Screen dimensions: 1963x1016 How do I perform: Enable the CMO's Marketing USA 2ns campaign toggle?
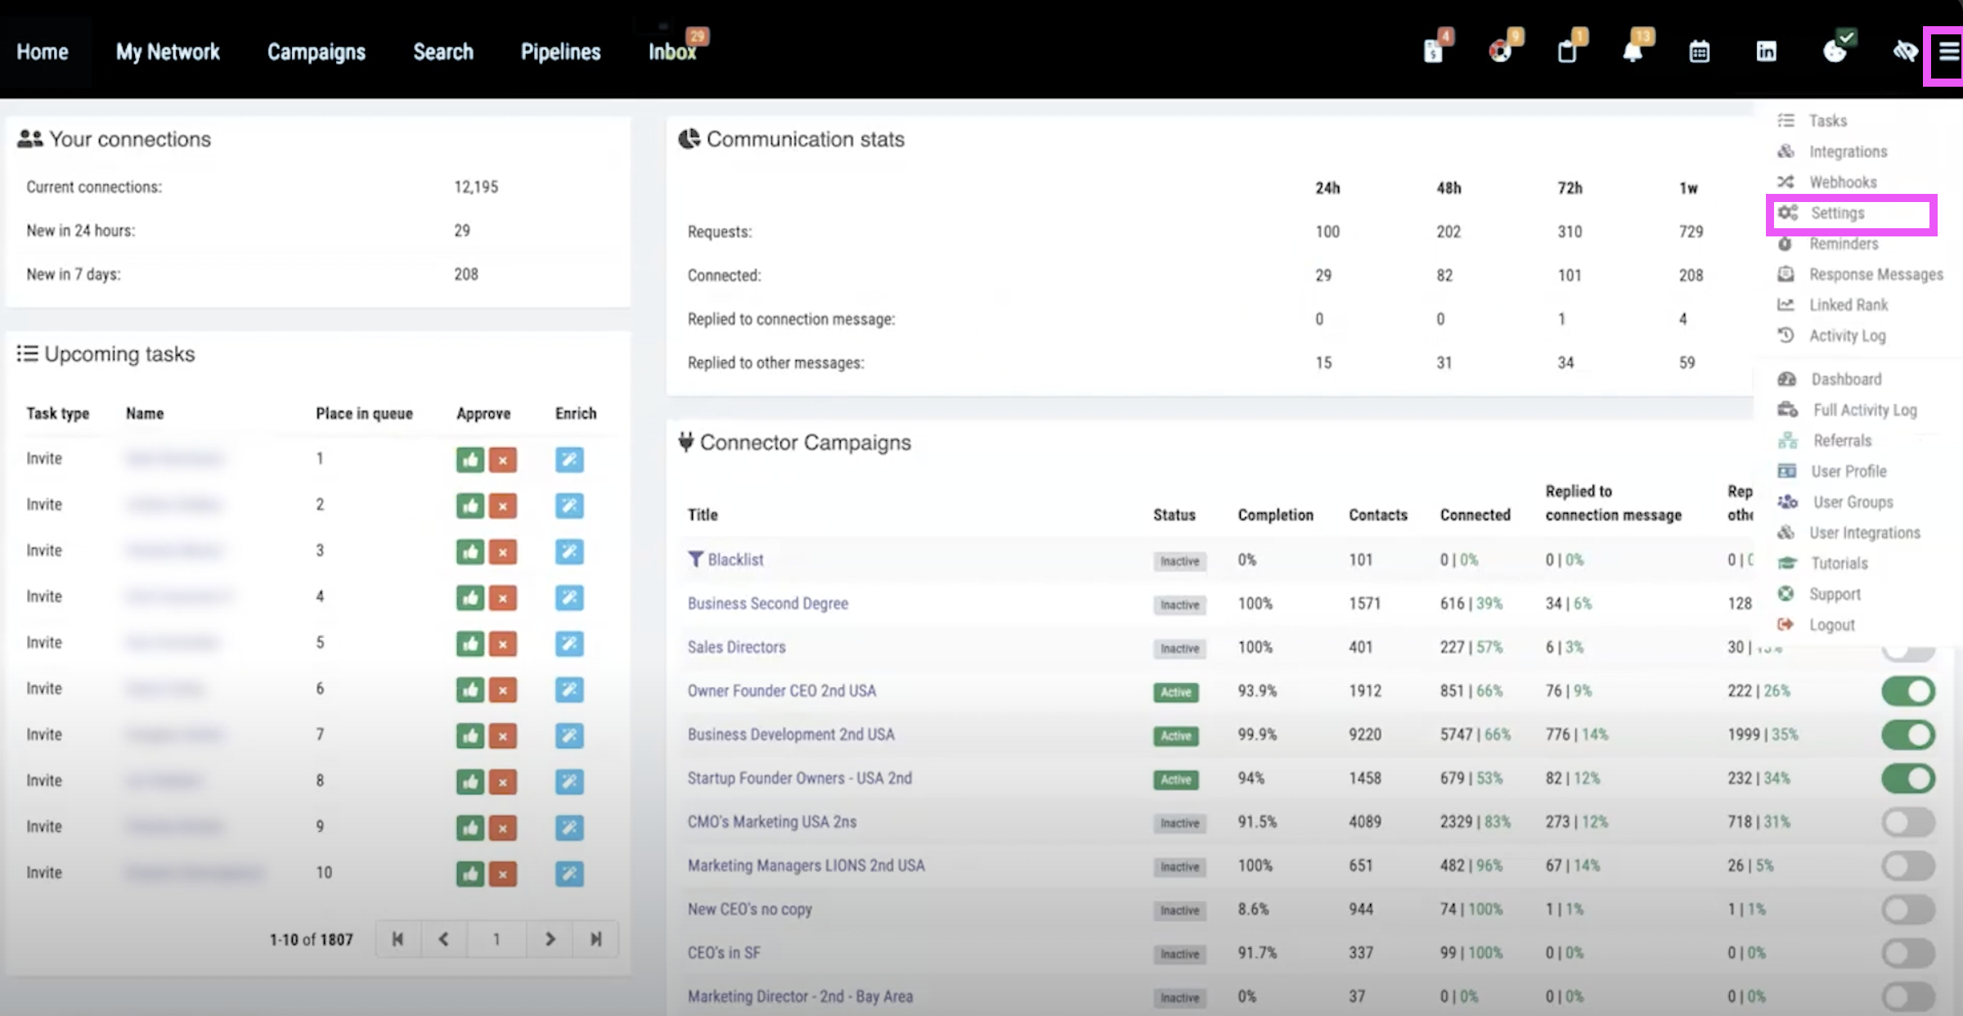[1908, 822]
